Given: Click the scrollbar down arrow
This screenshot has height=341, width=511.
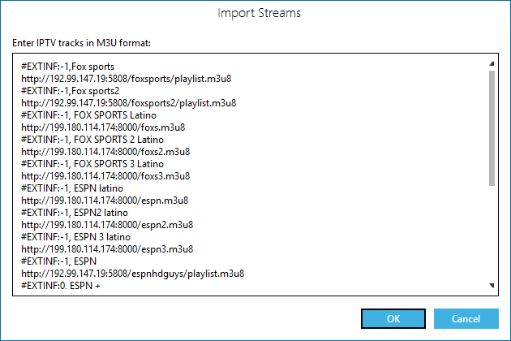Looking at the screenshot, I should (x=492, y=286).
